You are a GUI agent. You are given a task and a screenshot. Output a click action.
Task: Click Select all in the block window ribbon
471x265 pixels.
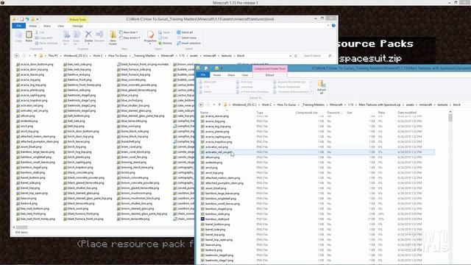tap(185, 32)
